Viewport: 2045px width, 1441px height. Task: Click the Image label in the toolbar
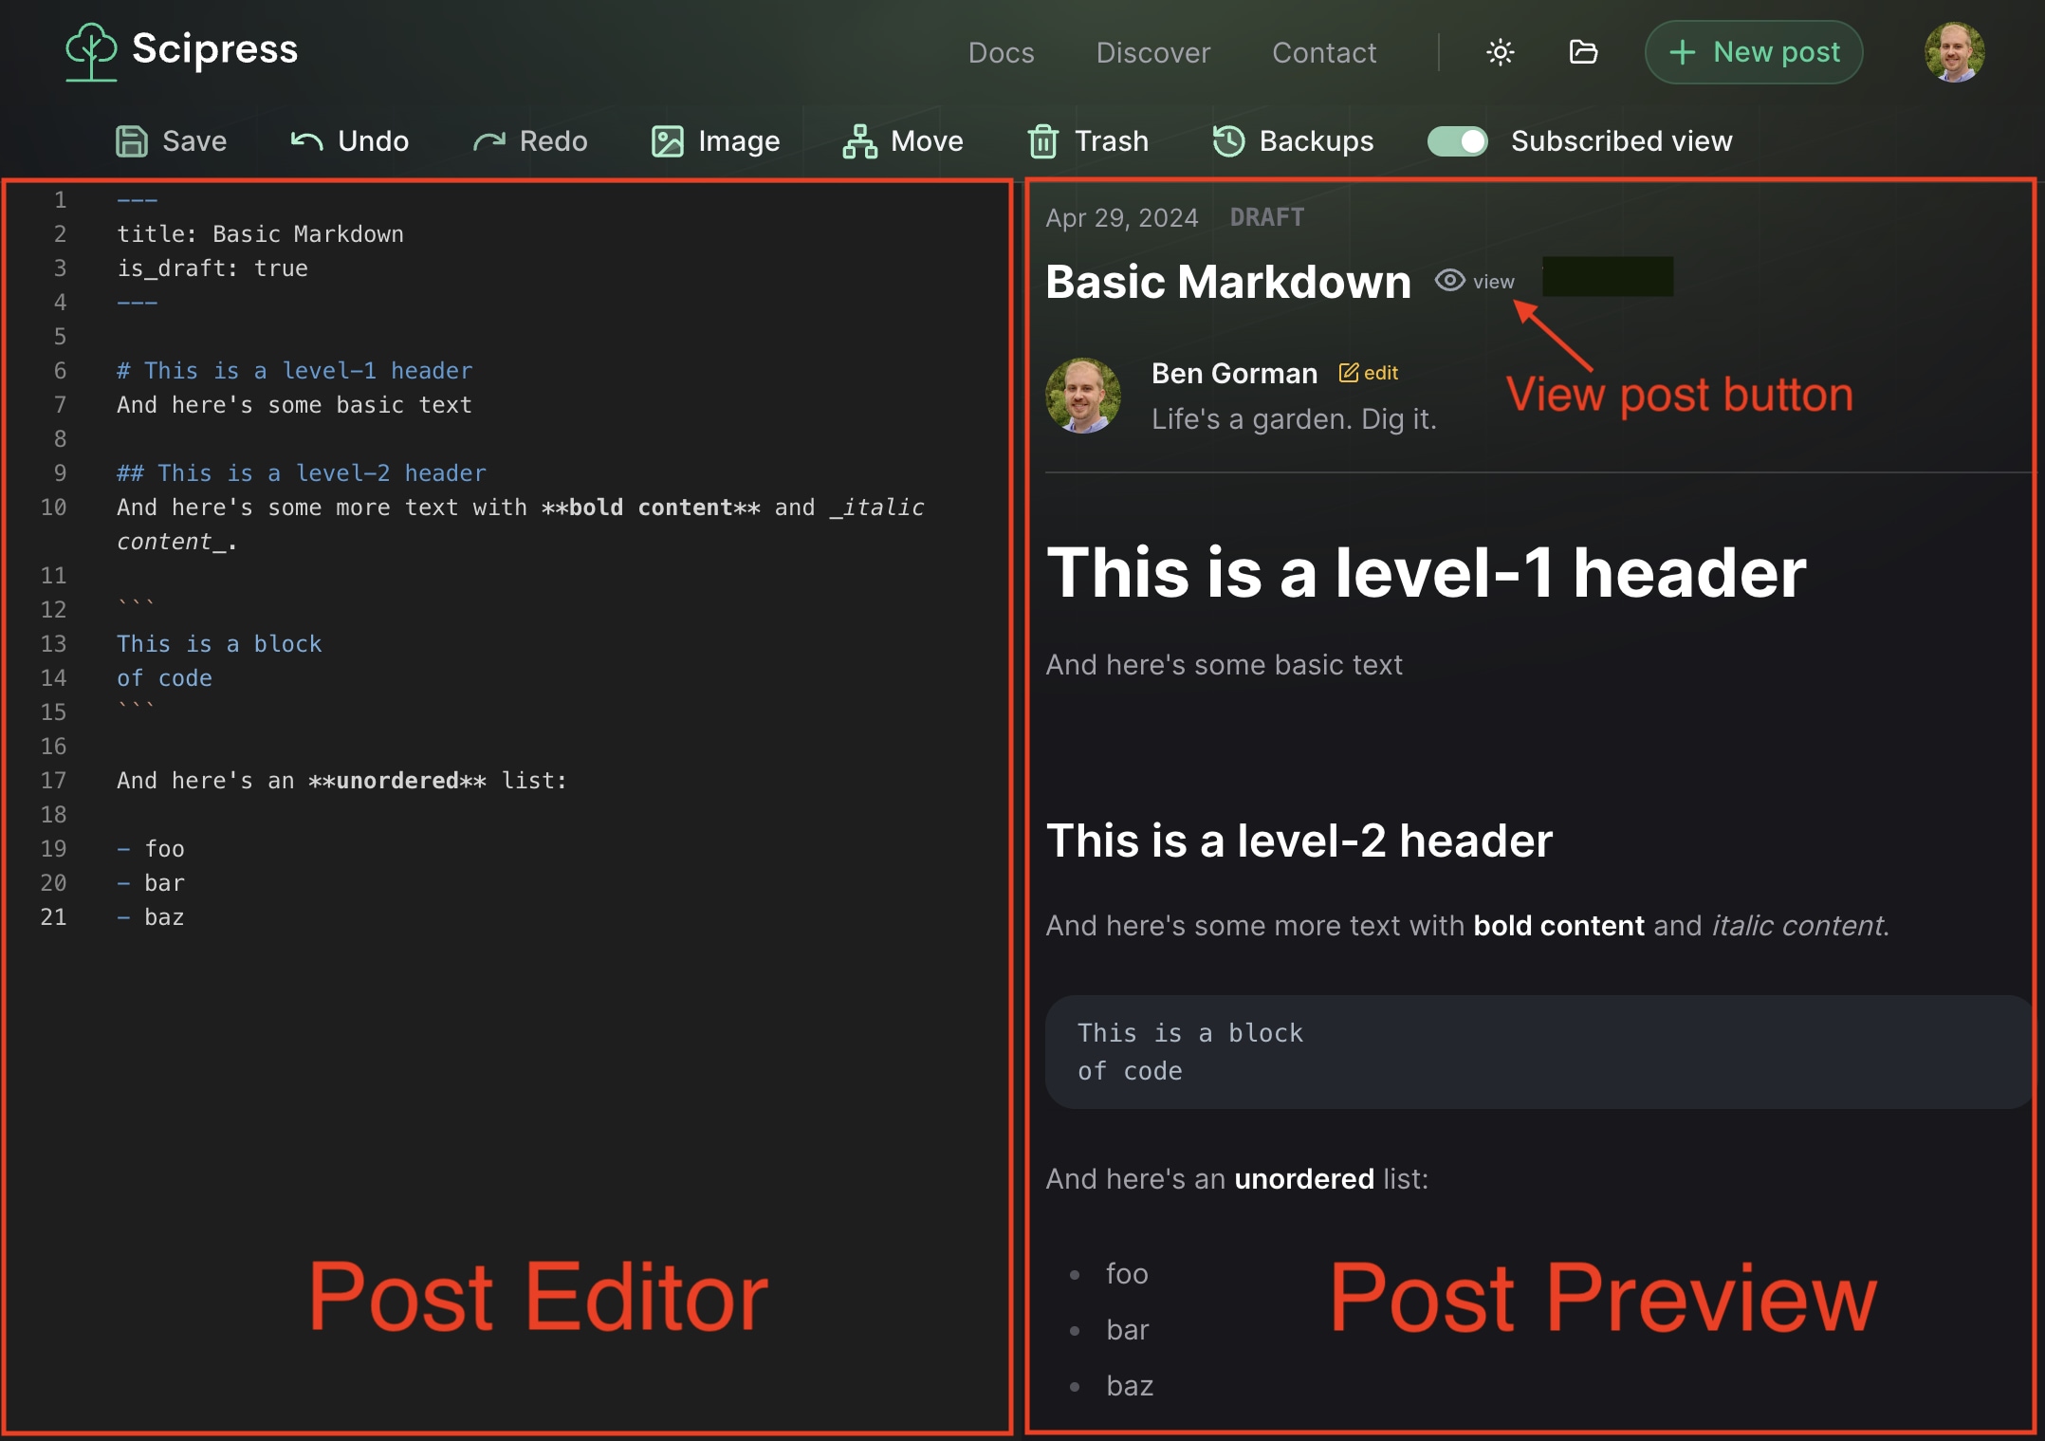(739, 141)
